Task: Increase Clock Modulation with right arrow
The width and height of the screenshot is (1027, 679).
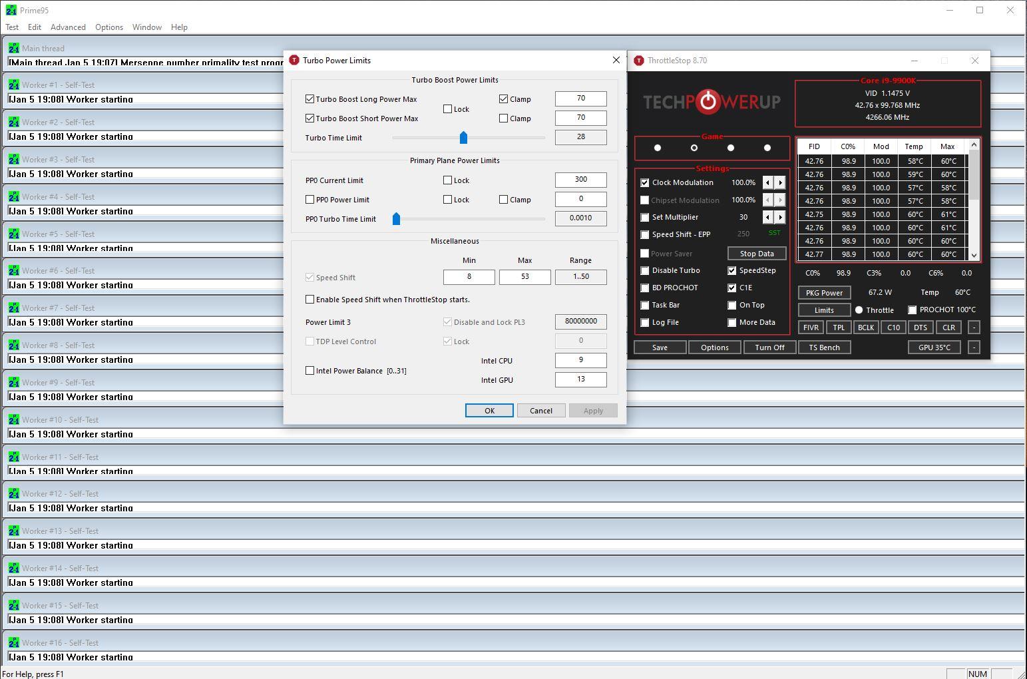Action: coord(780,182)
